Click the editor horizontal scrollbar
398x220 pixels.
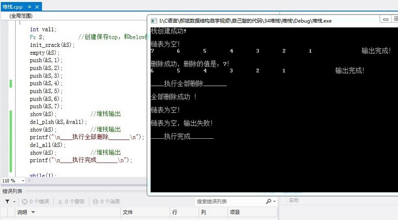click(x=88, y=181)
